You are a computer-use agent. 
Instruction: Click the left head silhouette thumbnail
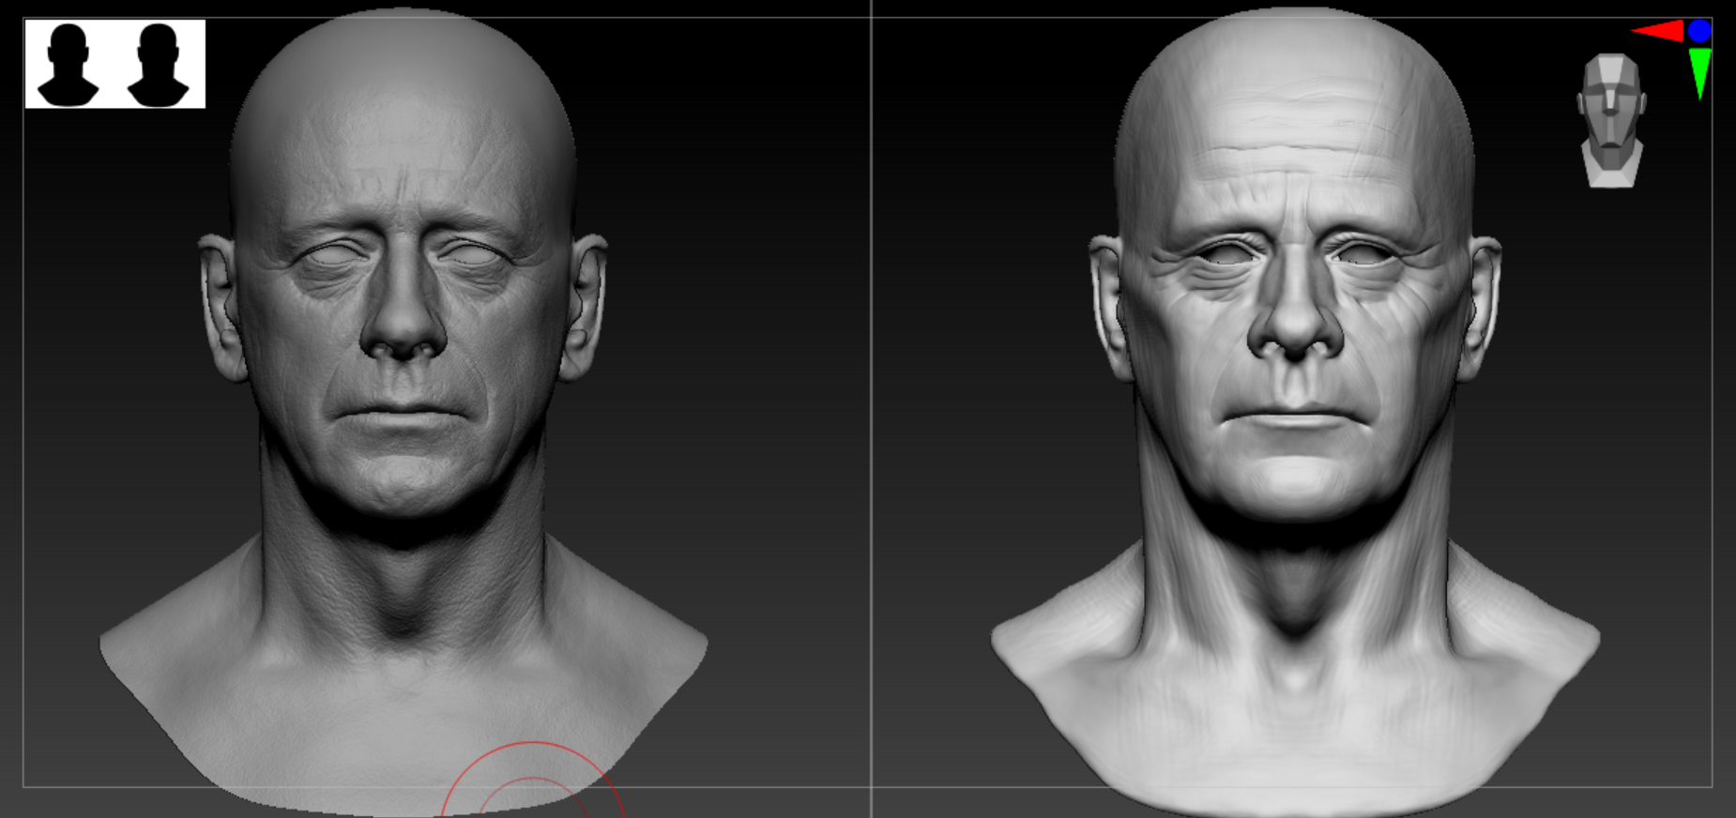pos(68,65)
